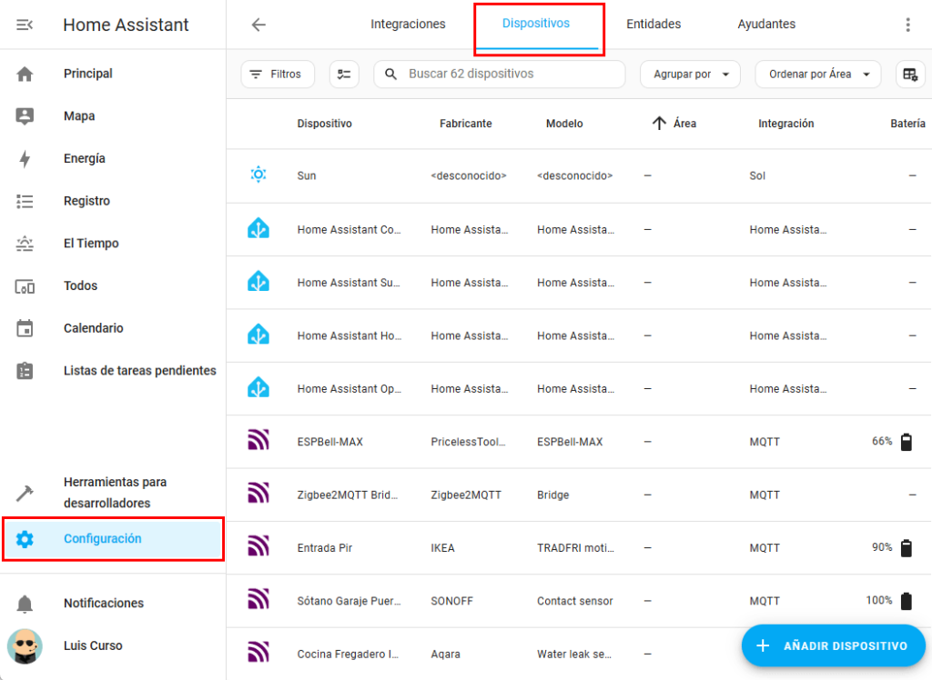
Task: Switch to the Entidades tab
Action: click(x=653, y=25)
